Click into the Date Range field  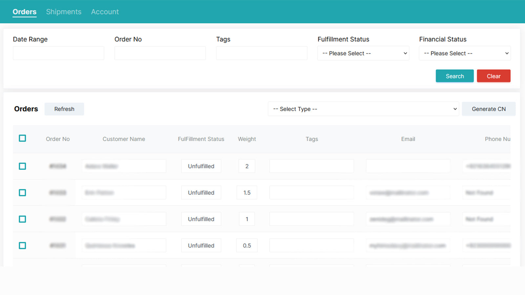click(x=58, y=53)
